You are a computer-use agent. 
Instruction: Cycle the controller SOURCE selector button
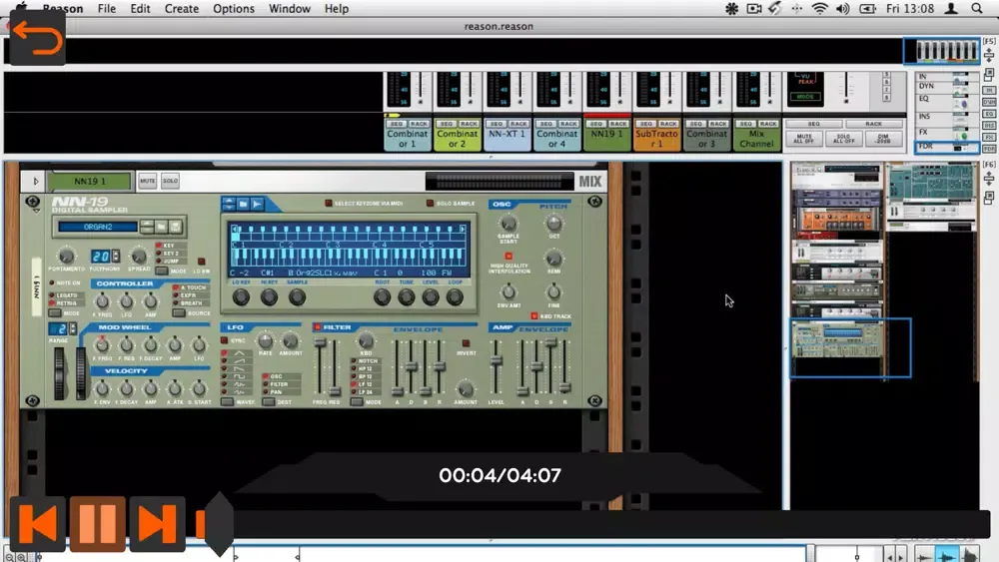click(x=179, y=313)
